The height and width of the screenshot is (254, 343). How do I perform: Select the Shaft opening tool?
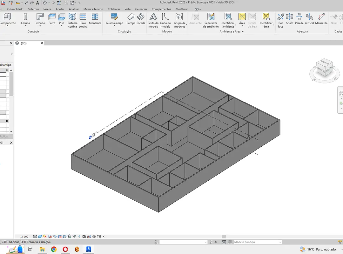(x=289, y=19)
